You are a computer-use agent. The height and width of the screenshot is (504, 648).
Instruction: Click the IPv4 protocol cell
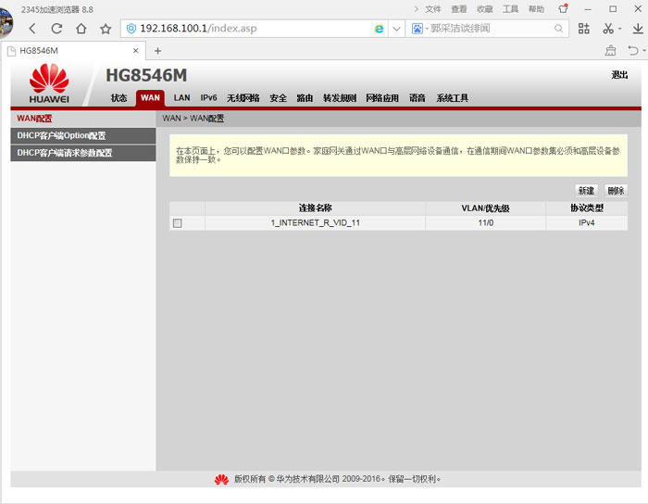[x=586, y=223]
